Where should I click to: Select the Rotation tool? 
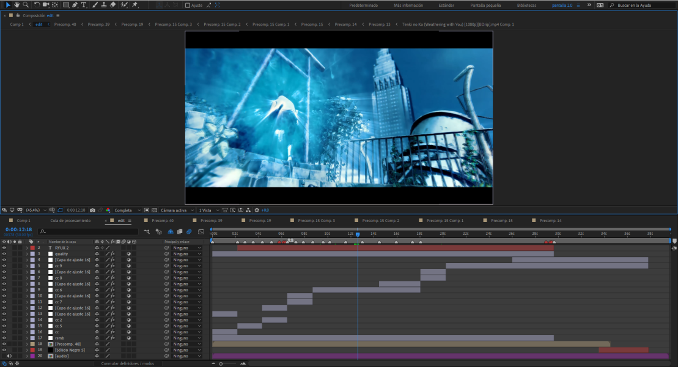coord(37,5)
